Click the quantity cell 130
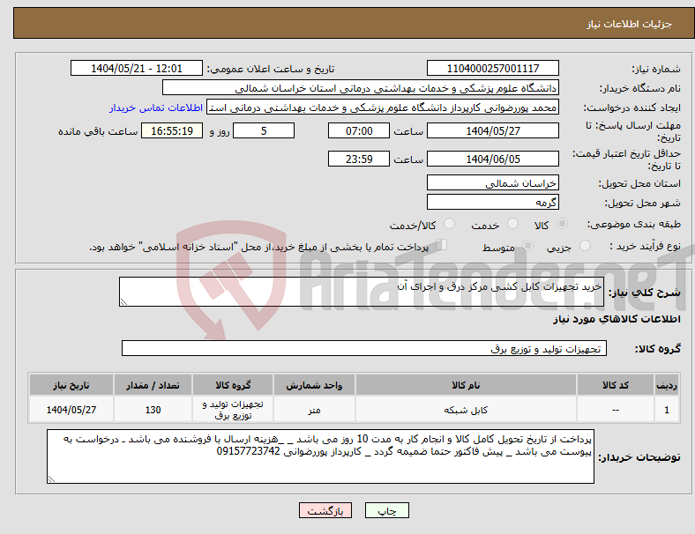Screen dimensions: 695x534 (x=153, y=410)
